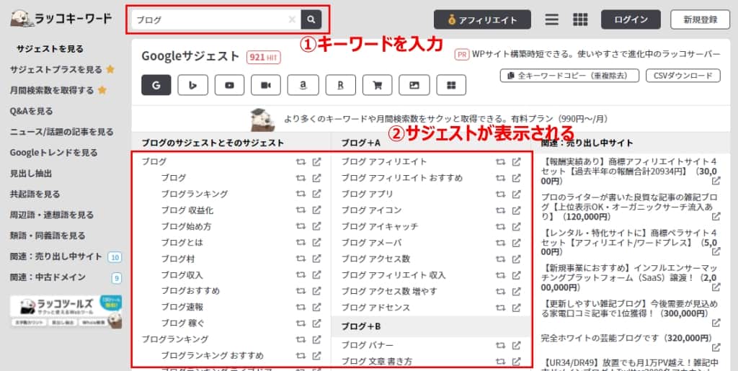
Task: Open サジェストを見る in sidebar
Action: click(x=50, y=49)
